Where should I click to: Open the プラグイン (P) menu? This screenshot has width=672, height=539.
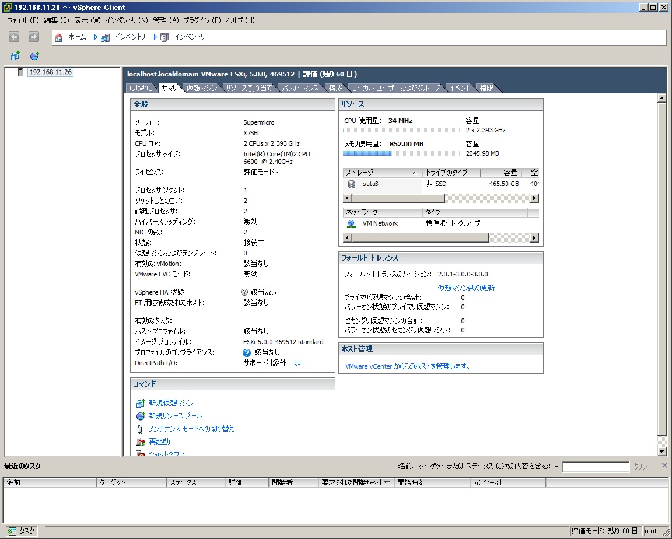202,20
